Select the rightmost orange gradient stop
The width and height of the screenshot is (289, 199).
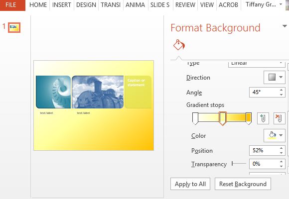249,119
